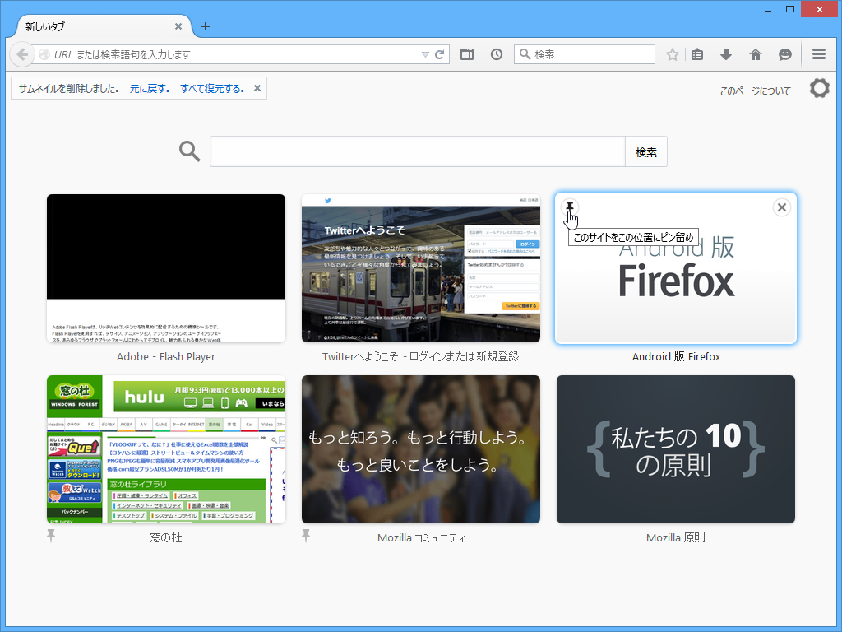Click the Firefox Hello smiley icon
Image resolution: width=842 pixels, height=632 pixels.
pos(785,54)
